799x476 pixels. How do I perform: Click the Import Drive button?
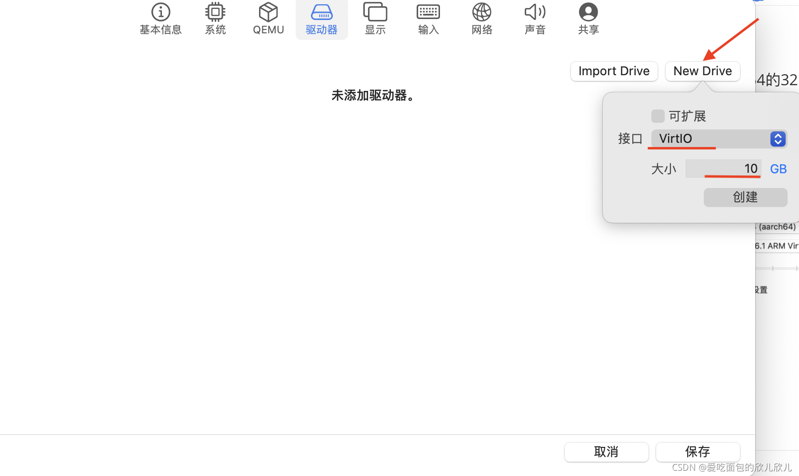click(614, 71)
